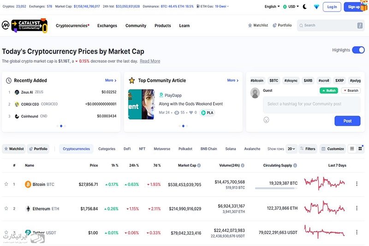Open the Catalyst promotional banner
The width and height of the screenshot is (369, 246).
30,25
